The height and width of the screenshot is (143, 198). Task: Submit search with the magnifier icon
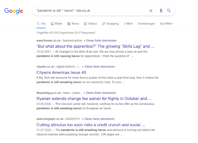coord(169,11)
